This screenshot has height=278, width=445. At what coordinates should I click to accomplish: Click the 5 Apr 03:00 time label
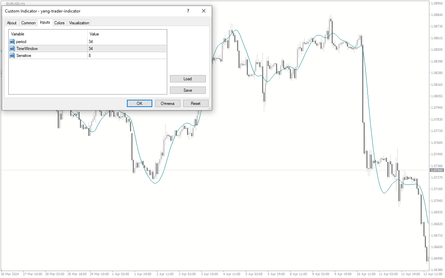click(x=254, y=274)
